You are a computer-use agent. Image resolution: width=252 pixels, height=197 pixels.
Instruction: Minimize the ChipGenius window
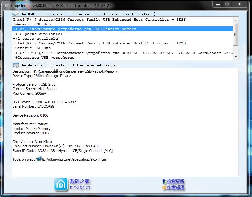click(x=218, y=4)
